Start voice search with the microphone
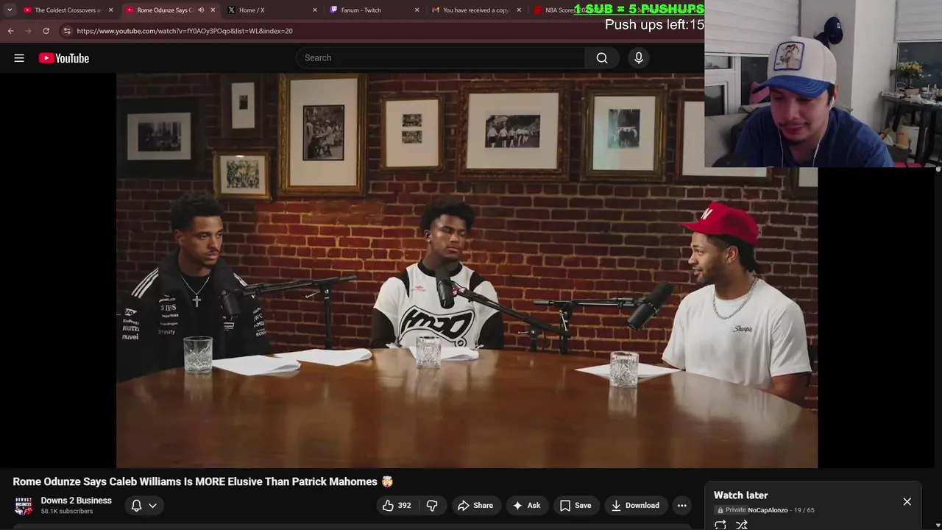Viewport: 942px width, 530px height. (639, 58)
